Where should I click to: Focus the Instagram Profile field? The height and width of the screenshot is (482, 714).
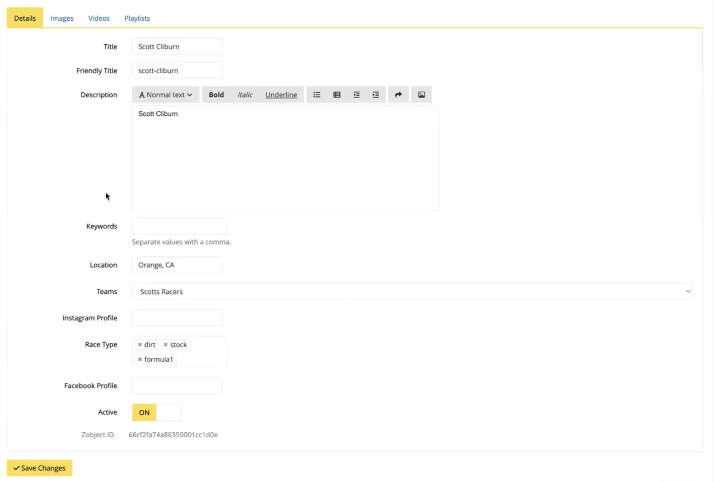click(177, 318)
